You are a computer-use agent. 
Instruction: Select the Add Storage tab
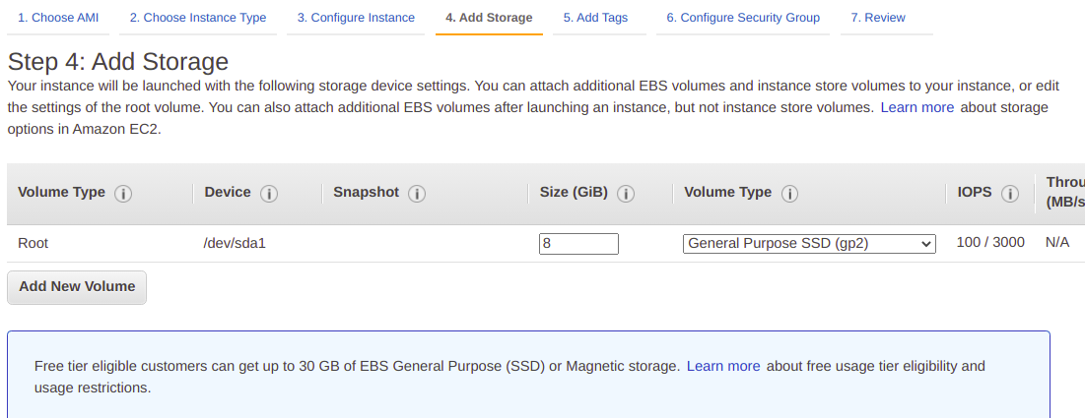point(489,18)
